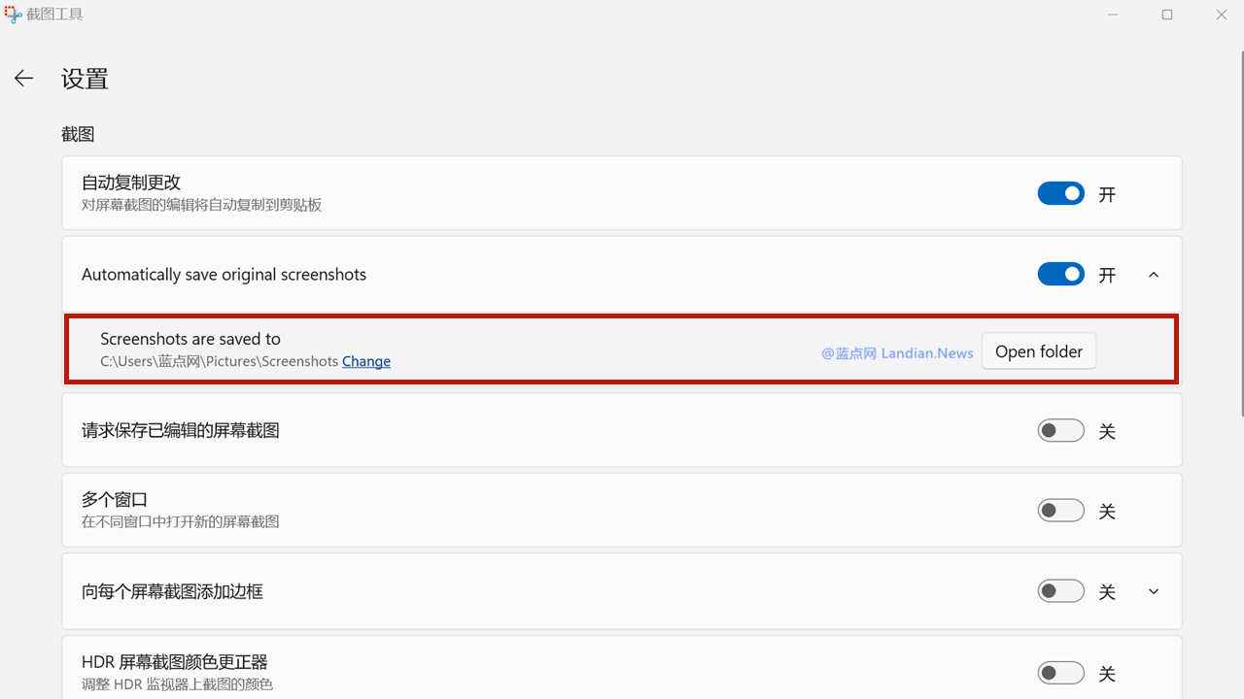1244x699 pixels.
Task: Click the Snipping Tool app icon in title bar
Action: pos(12,14)
